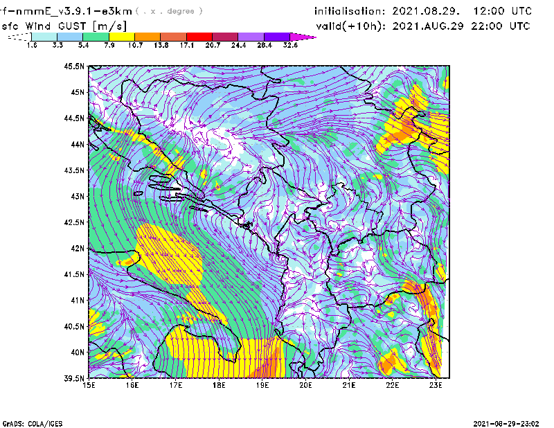Click the "42N" latitude label

78,249
